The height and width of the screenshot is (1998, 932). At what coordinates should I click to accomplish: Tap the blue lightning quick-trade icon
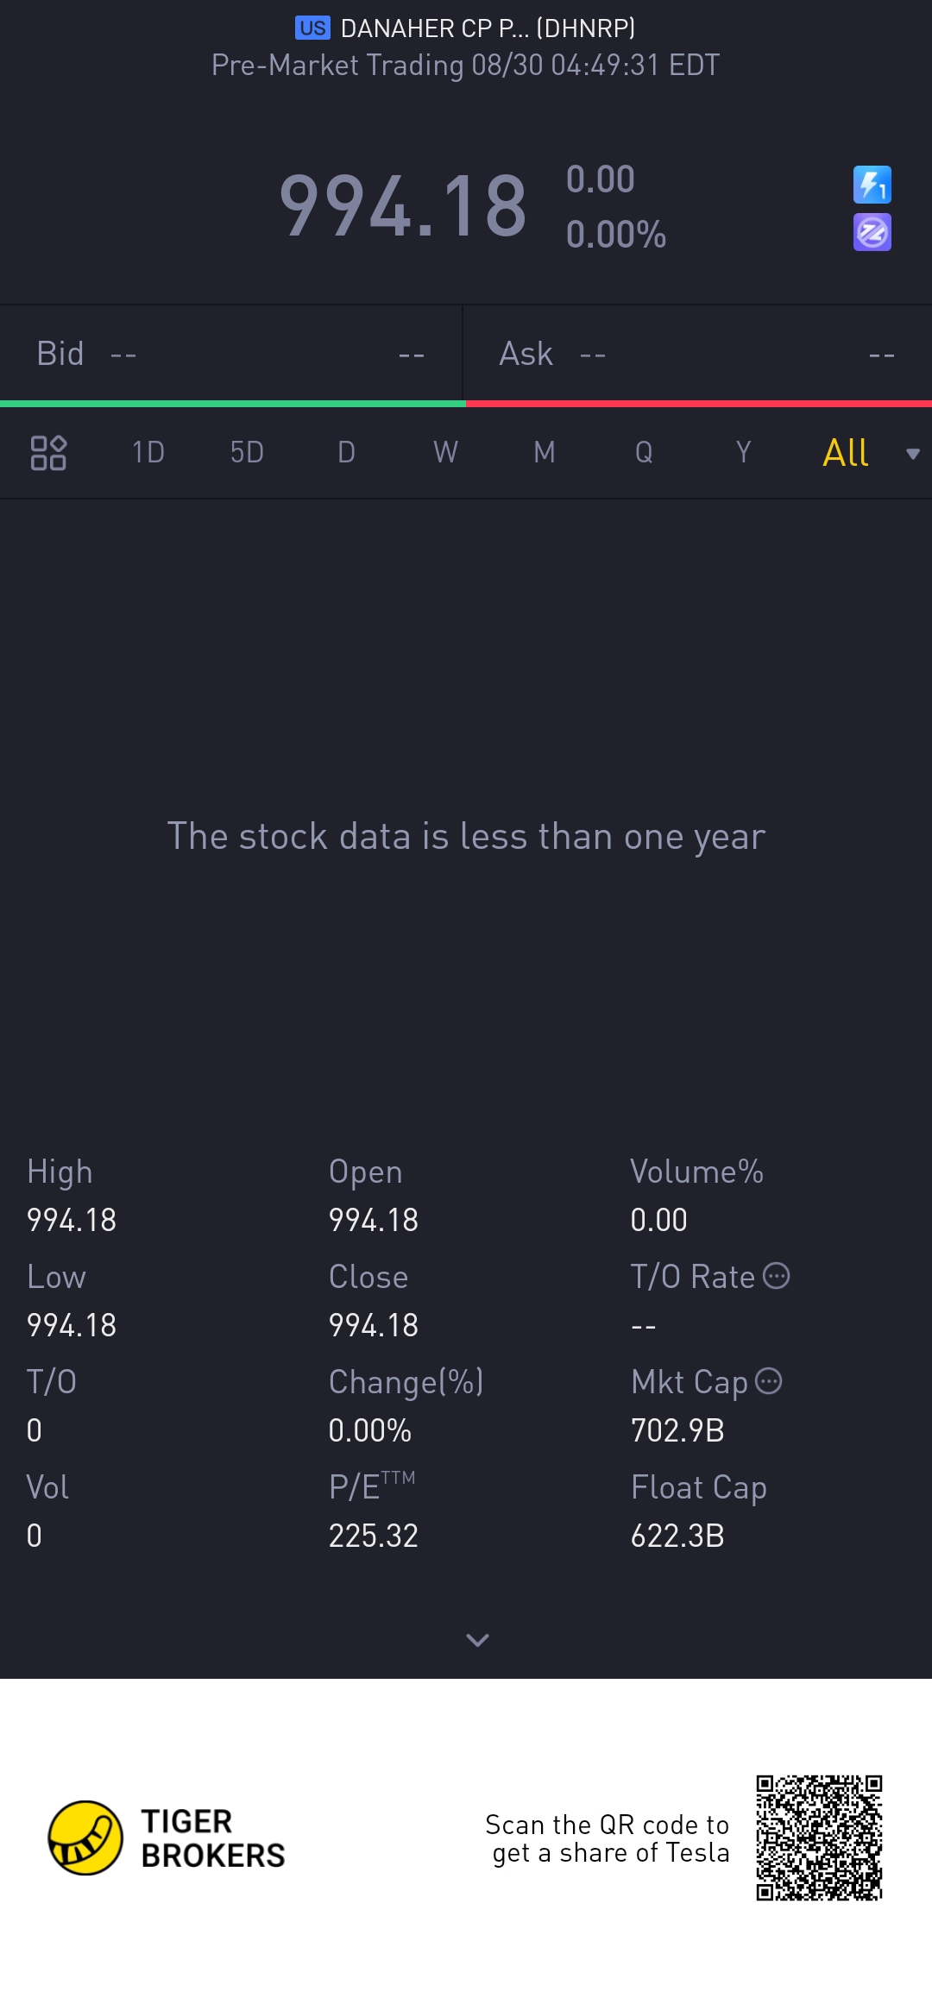pyautogui.click(x=872, y=185)
